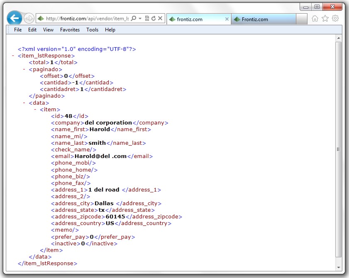Open a new tab
This screenshot has width=349, height=278.
(x=301, y=18)
